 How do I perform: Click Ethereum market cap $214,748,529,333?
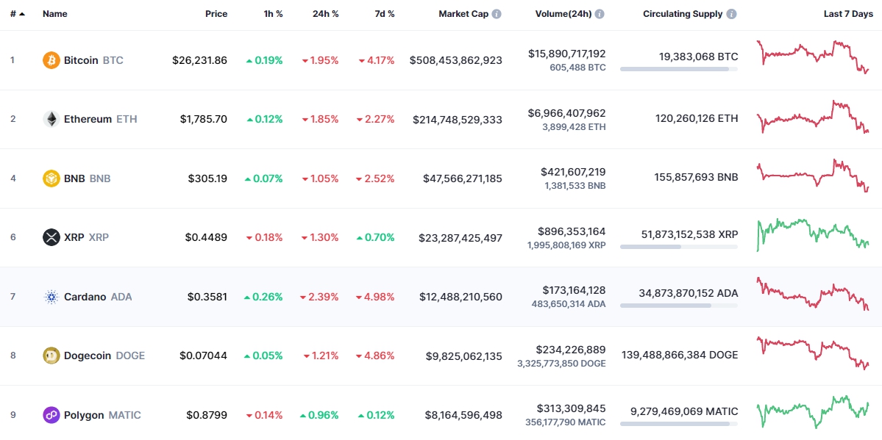(458, 119)
